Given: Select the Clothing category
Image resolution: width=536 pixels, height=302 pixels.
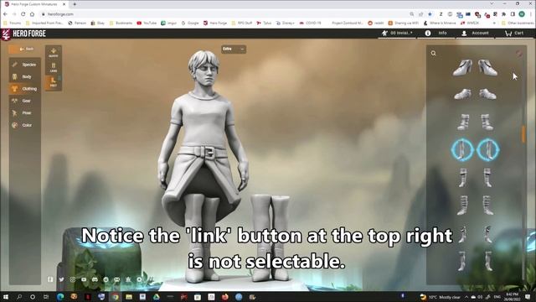Looking at the screenshot, I should point(24,89).
